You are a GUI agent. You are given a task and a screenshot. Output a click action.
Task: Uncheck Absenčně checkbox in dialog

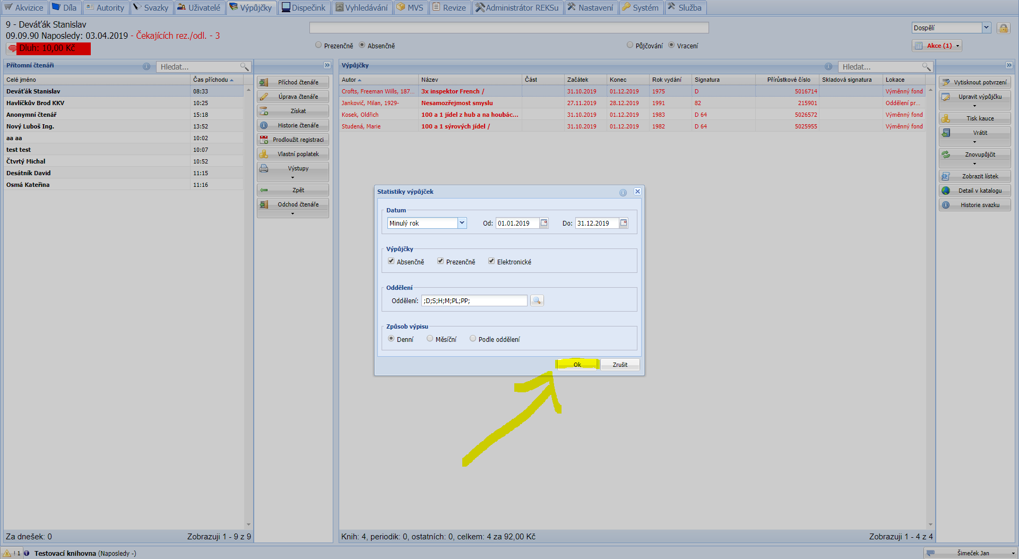coord(391,261)
